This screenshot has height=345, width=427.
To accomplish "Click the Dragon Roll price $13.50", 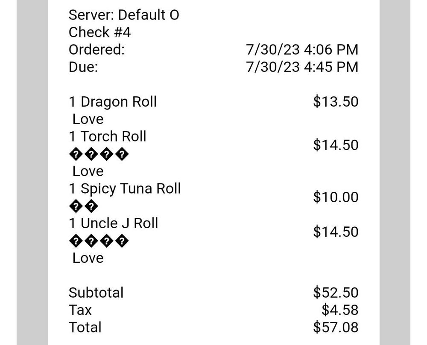I will tap(336, 101).
